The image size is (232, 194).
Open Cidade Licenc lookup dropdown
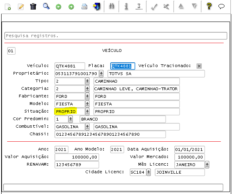coord(148,172)
